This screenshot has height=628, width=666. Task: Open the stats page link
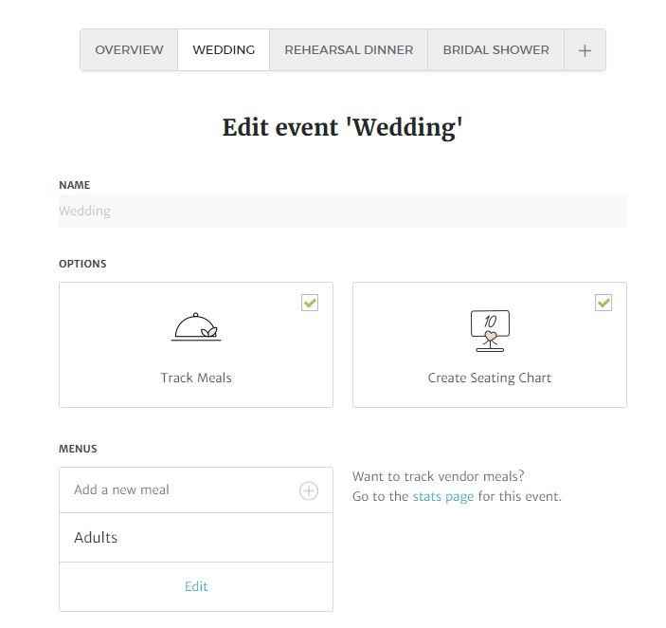(443, 497)
